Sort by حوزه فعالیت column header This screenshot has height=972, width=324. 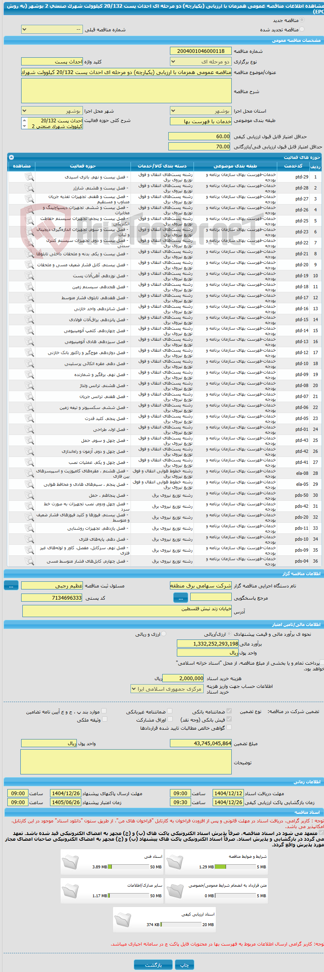click(x=83, y=166)
